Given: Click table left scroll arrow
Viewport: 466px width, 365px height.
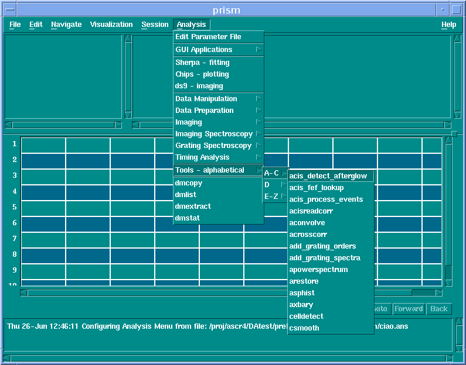Looking at the screenshot, I should point(24,293).
